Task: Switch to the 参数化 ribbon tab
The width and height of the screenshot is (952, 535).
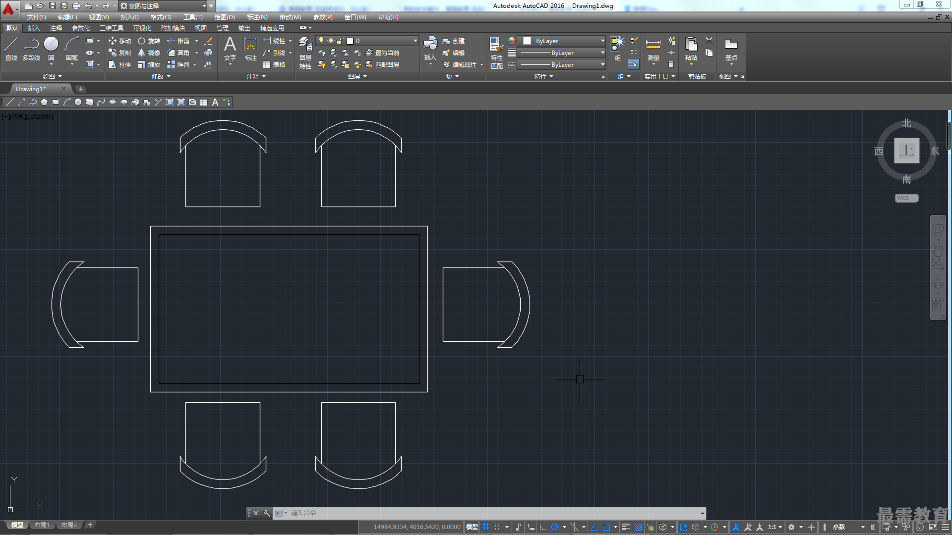Action: coord(81,28)
